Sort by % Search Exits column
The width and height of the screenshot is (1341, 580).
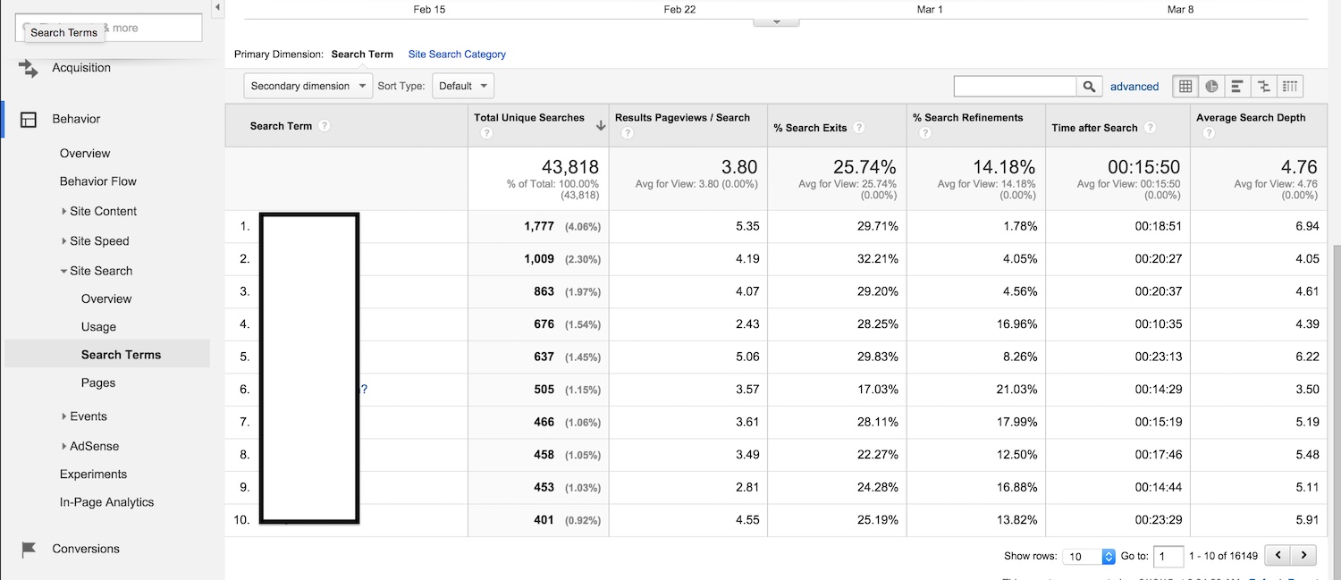pyautogui.click(x=810, y=128)
